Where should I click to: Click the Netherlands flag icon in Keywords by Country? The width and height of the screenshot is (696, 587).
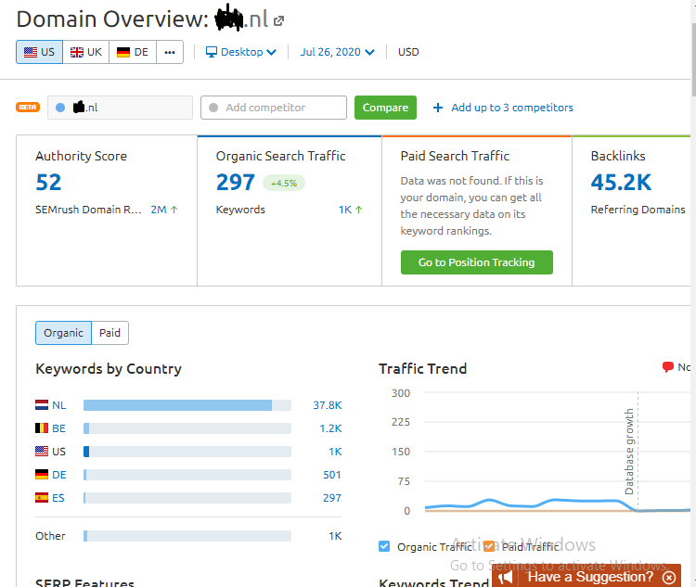tap(42, 405)
